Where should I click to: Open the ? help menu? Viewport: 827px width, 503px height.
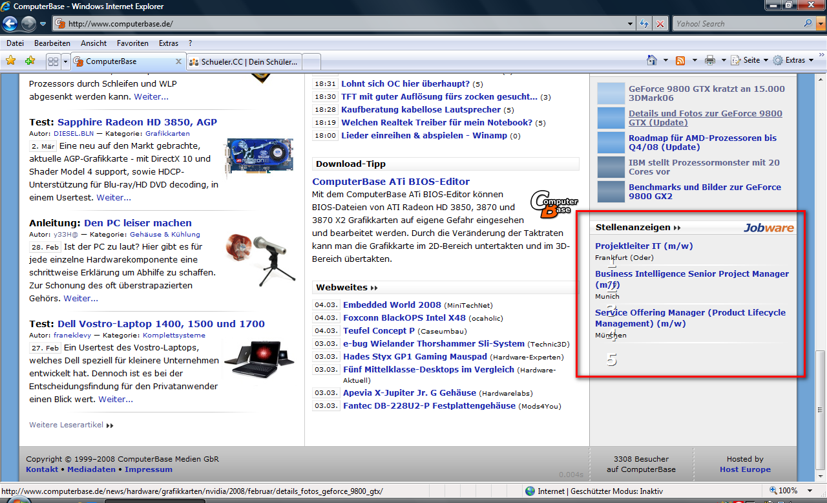(191, 43)
